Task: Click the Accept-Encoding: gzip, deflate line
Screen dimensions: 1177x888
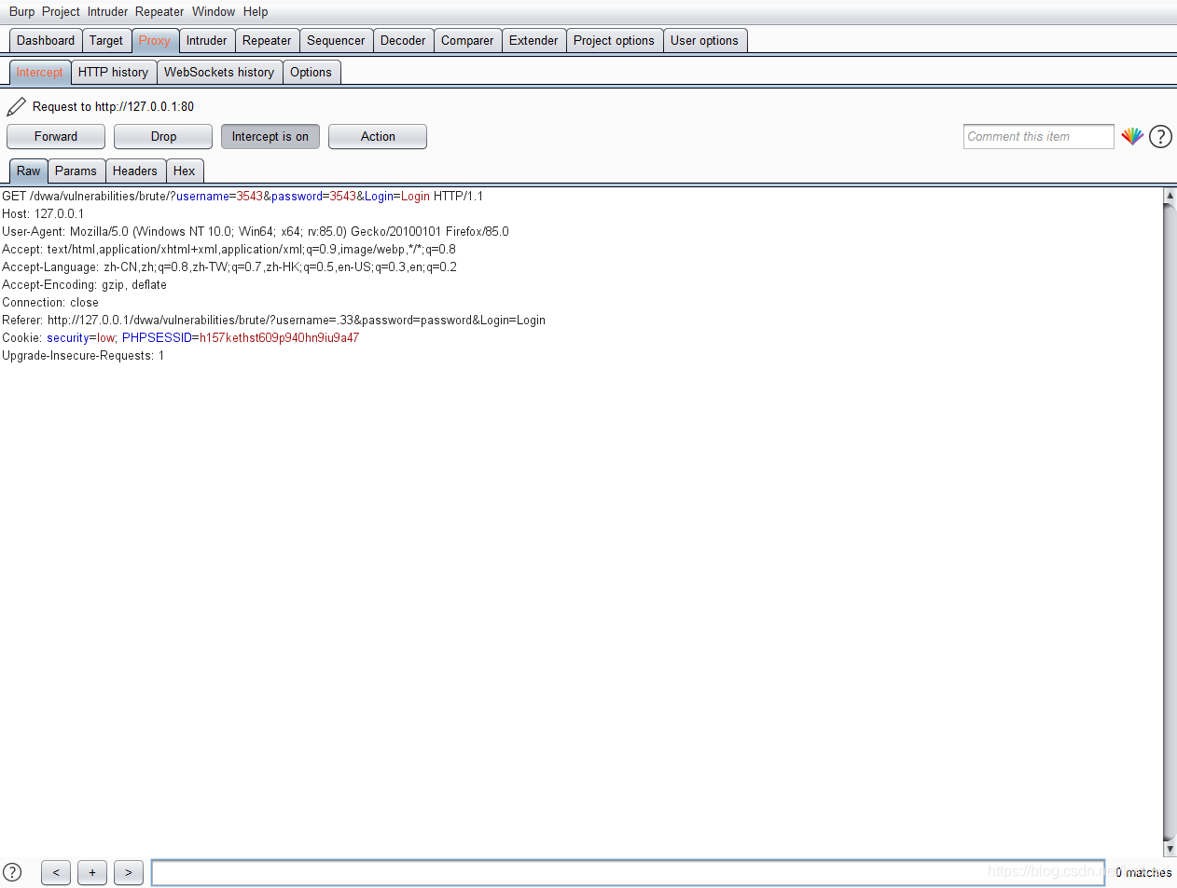Action: (85, 285)
